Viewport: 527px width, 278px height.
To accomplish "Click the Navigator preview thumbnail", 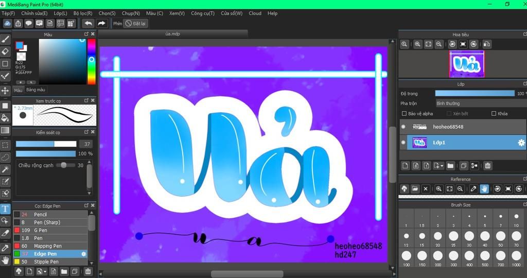I will (467, 64).
